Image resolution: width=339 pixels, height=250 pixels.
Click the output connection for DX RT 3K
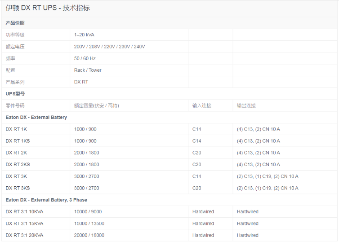click(267, 176)
